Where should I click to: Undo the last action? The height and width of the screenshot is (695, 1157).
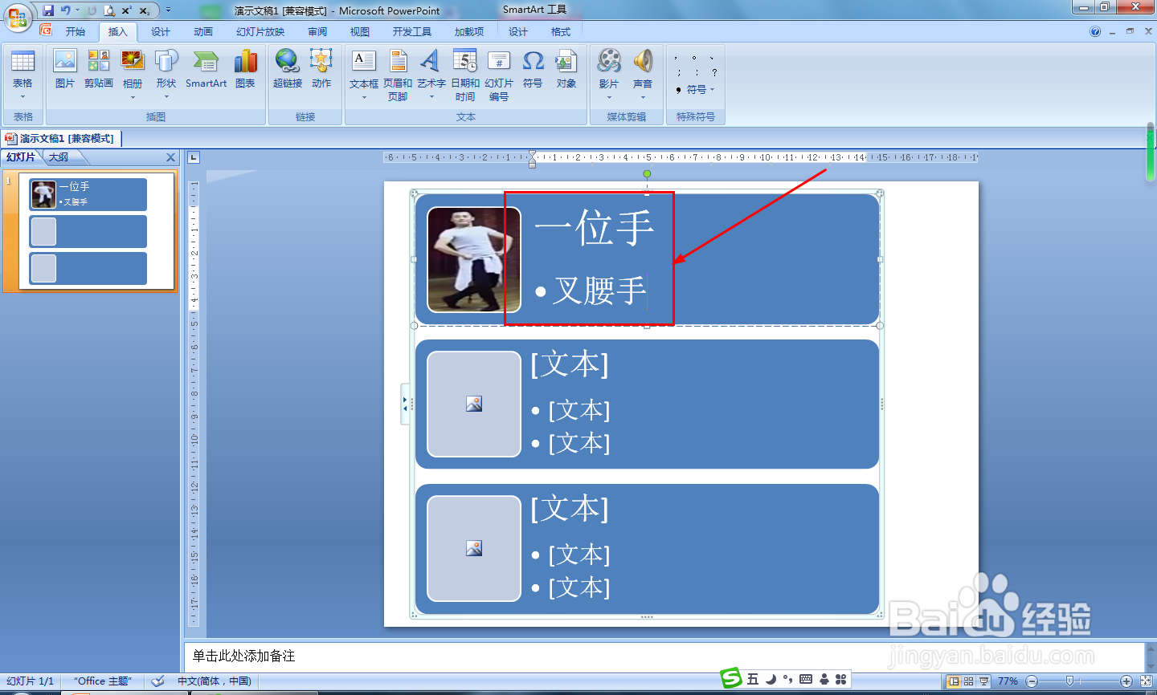coord(66,10)
